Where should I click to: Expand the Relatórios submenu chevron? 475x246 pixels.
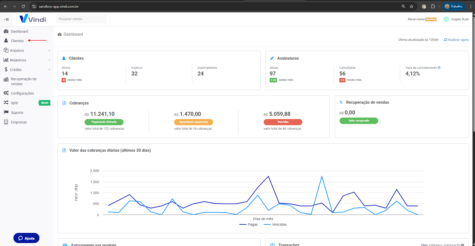(x=49, y=60)
